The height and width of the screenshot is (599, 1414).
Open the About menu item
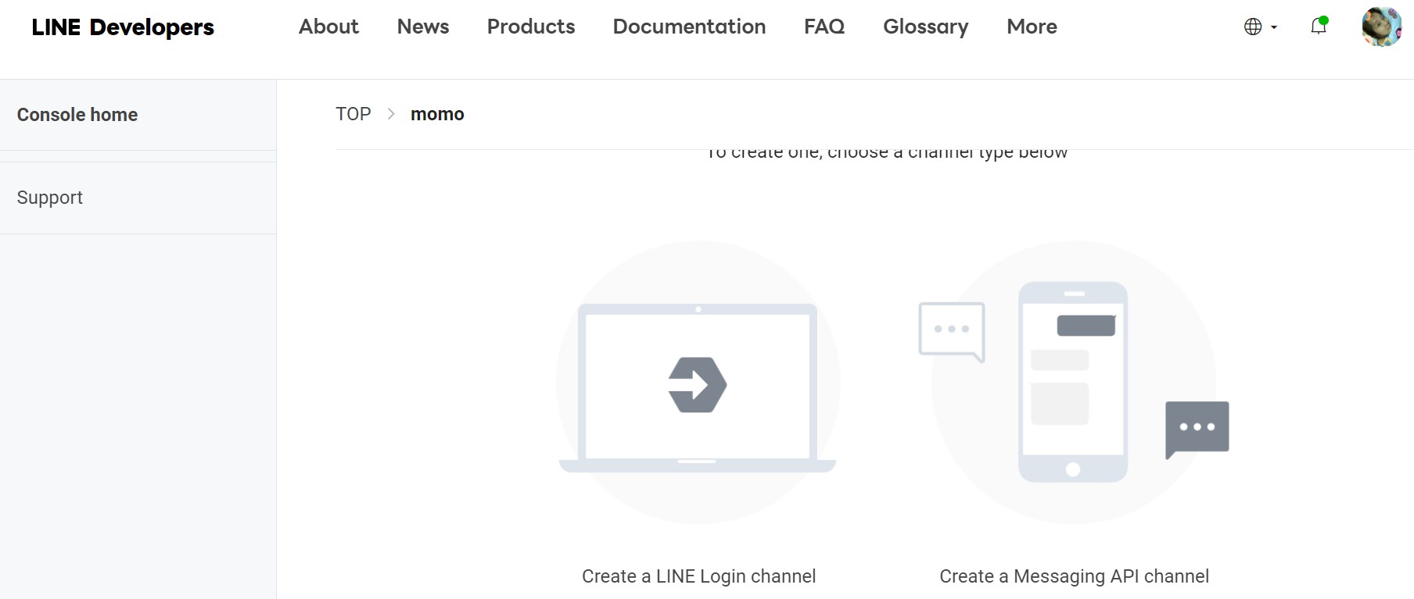point(328,27)
